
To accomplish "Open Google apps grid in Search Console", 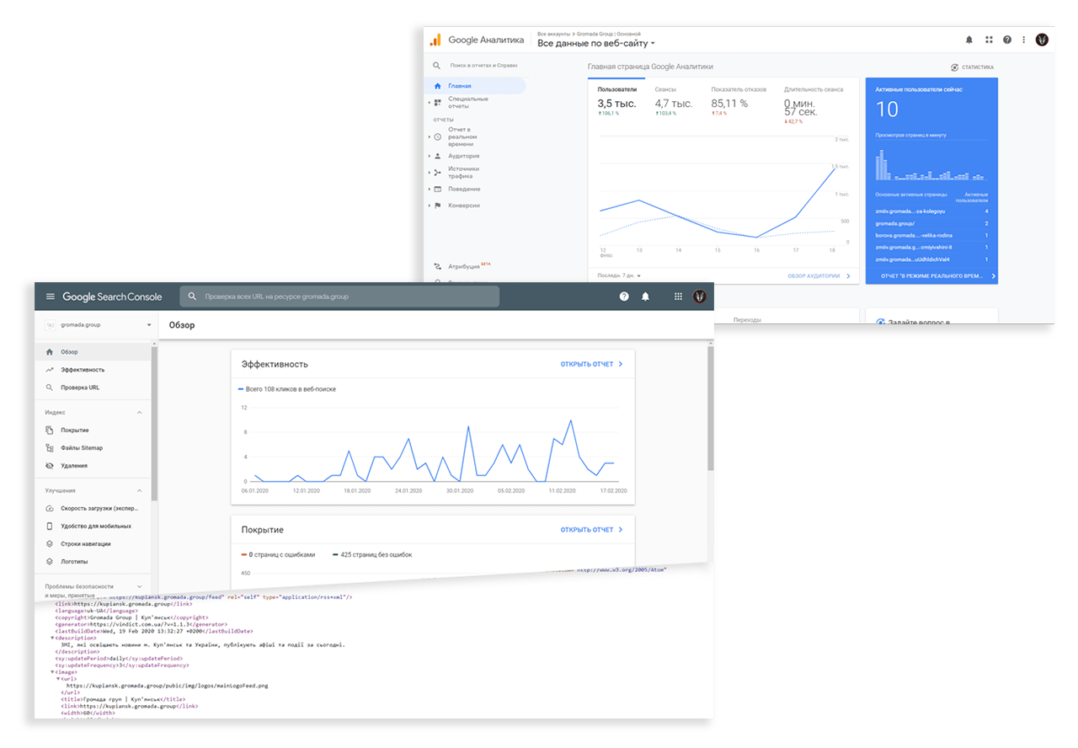I will [678, 297].
